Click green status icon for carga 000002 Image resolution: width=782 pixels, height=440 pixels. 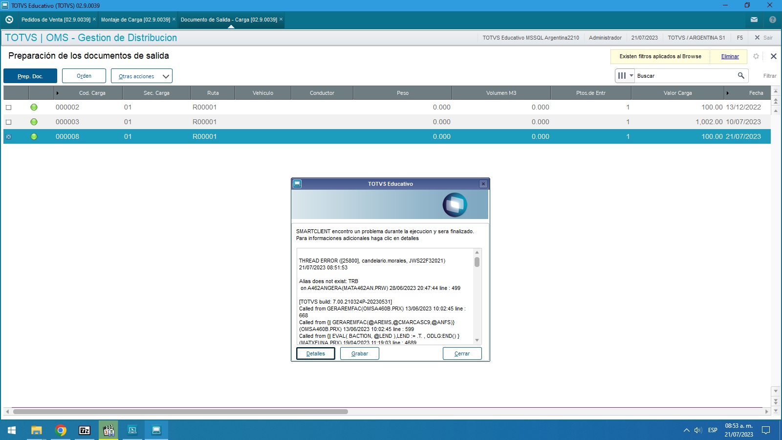[x=34, y=107]
